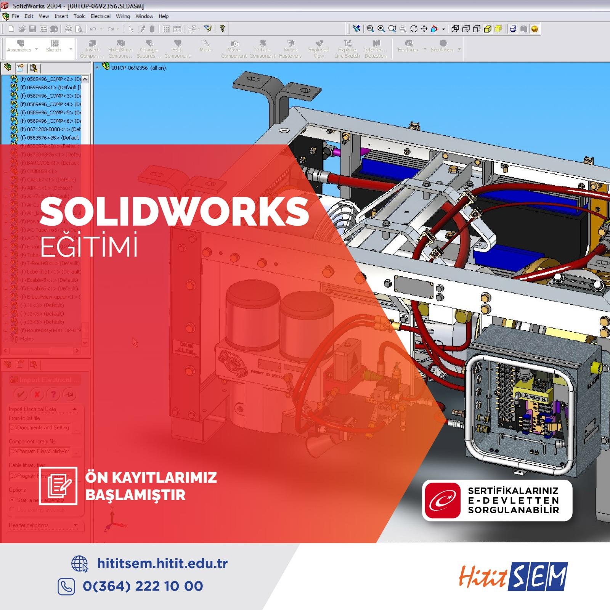Screen dimensions: 610x610
Task: Open the Assemblies toolbar dropdown arrow
Action: [x=37, y=50]
